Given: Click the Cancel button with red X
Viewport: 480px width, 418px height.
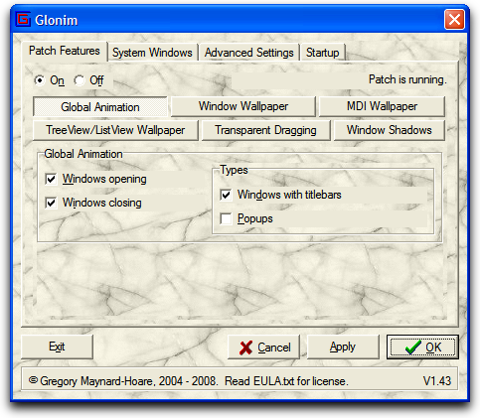Looking at the screenshot, I should click(x=263, y=348).
